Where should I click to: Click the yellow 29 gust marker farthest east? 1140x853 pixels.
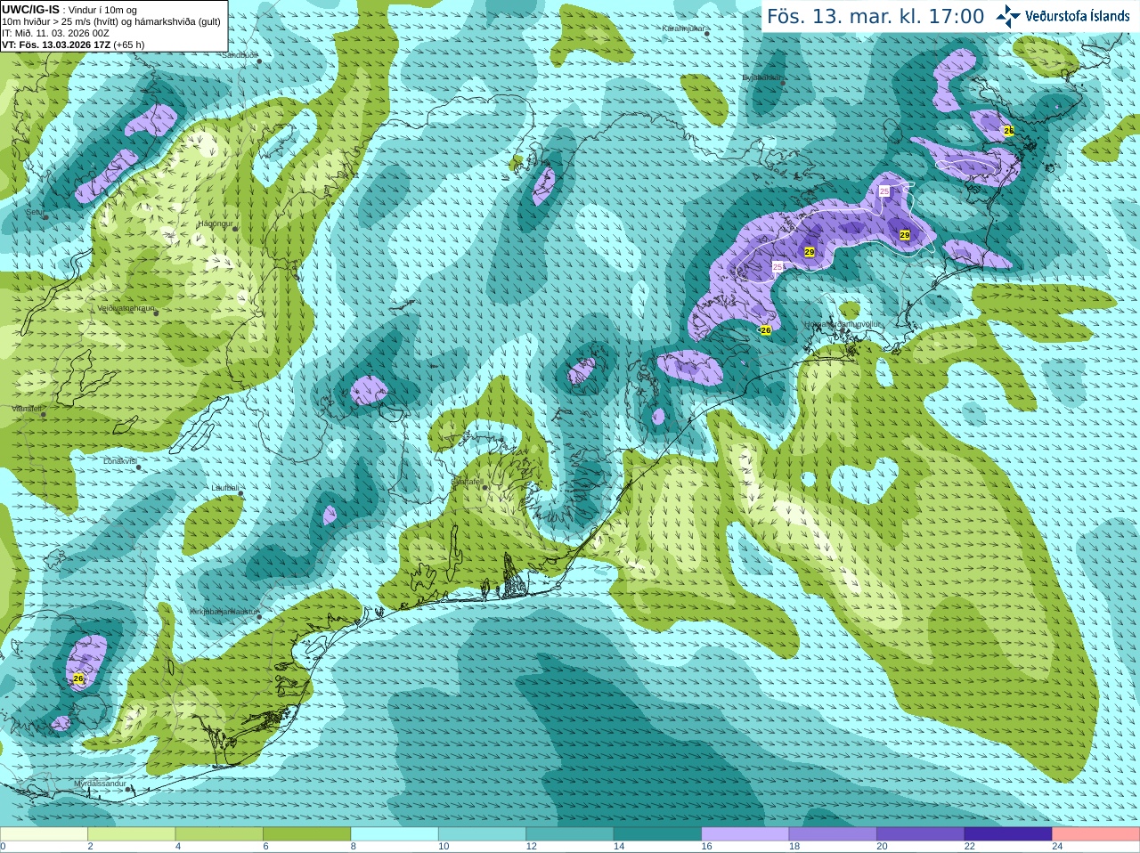[x=905, y=235]
